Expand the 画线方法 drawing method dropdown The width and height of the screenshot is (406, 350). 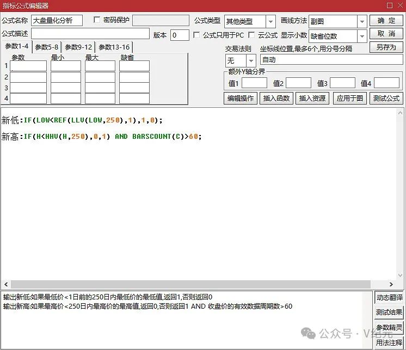pos(362,21)
